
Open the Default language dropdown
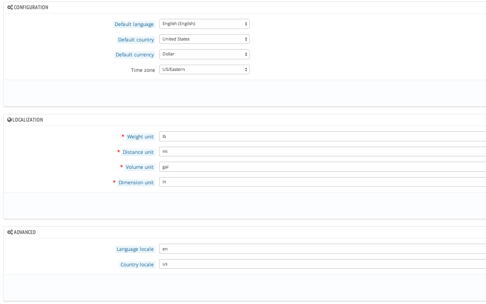click(204, 24)
